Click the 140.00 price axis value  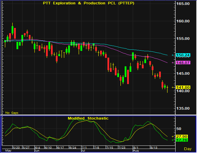[183, 91]
